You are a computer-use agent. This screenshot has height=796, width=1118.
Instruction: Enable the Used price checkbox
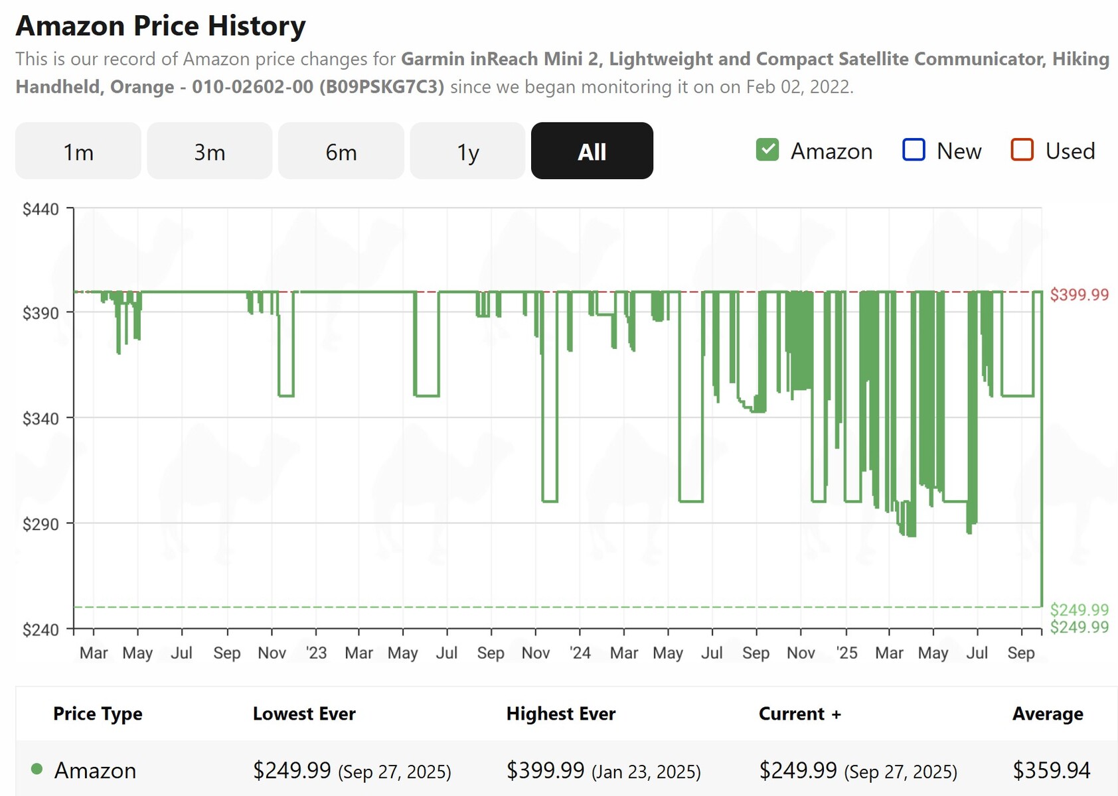click(x=1022, y=150)
